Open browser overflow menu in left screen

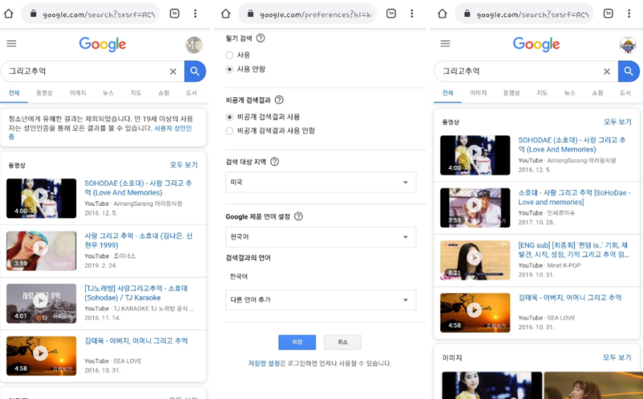[x=195, y=14]
